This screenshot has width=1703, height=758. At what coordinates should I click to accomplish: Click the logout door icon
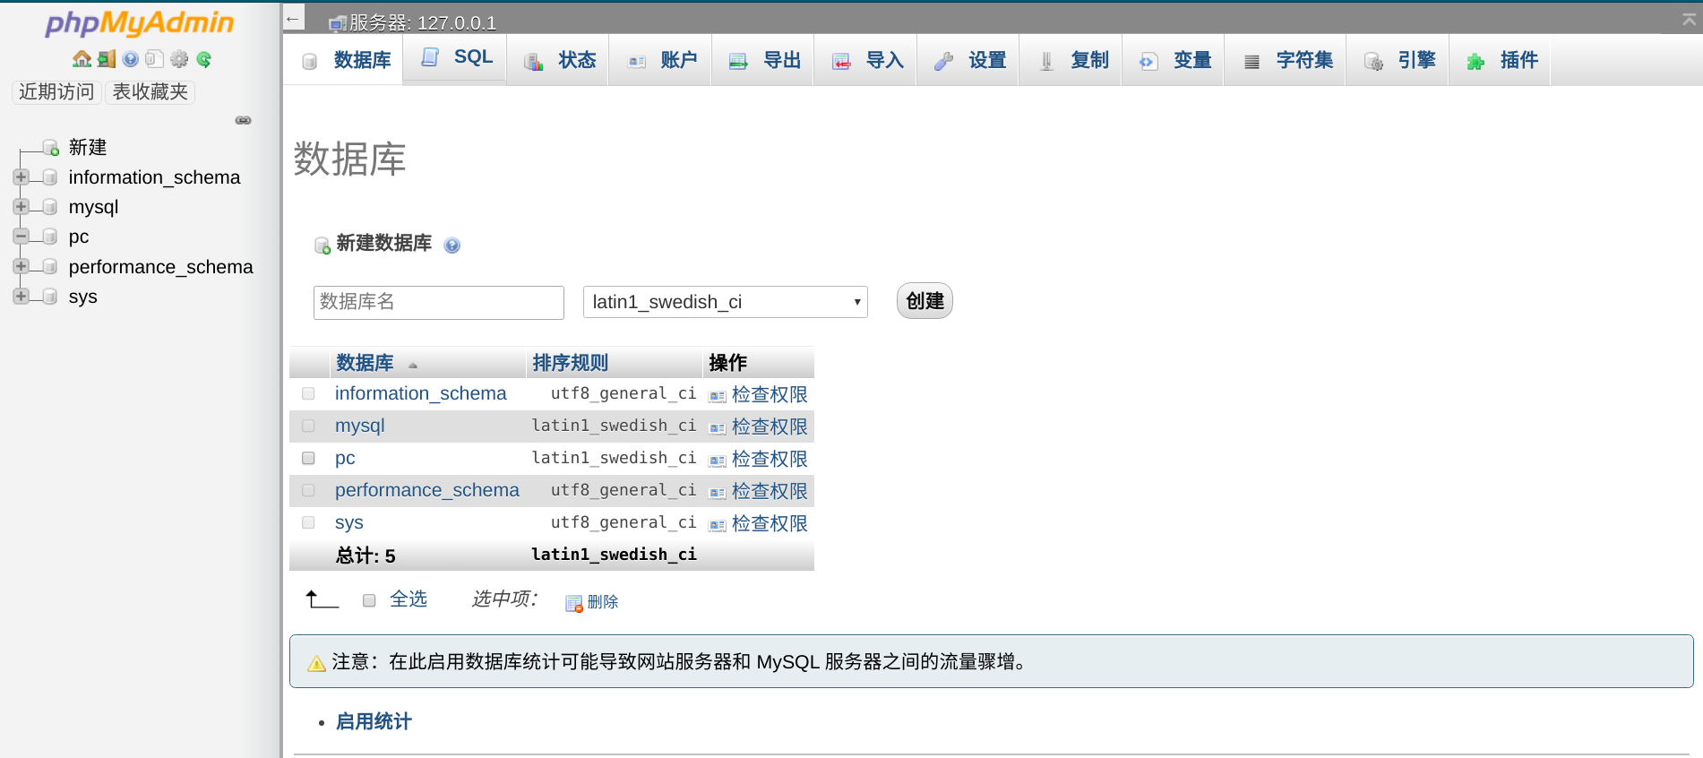(107, 59)
